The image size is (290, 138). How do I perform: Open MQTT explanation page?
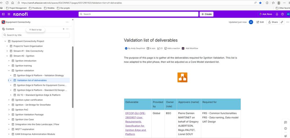(x=25, y=129)
